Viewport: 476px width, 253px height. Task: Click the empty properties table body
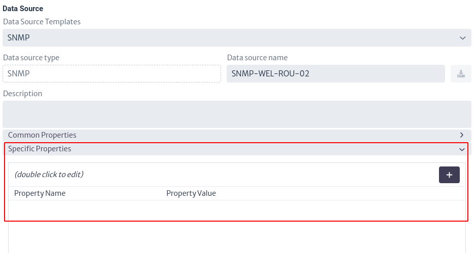pyautogui.click(x=237, y=227)
